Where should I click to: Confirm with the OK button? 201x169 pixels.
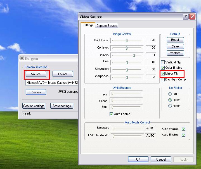click(x=138, y=160)
